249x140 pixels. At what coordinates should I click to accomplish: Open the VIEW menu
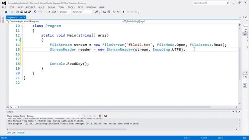pos(20,7)
